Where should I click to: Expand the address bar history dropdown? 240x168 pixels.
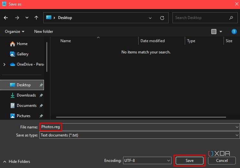(150, 18)
